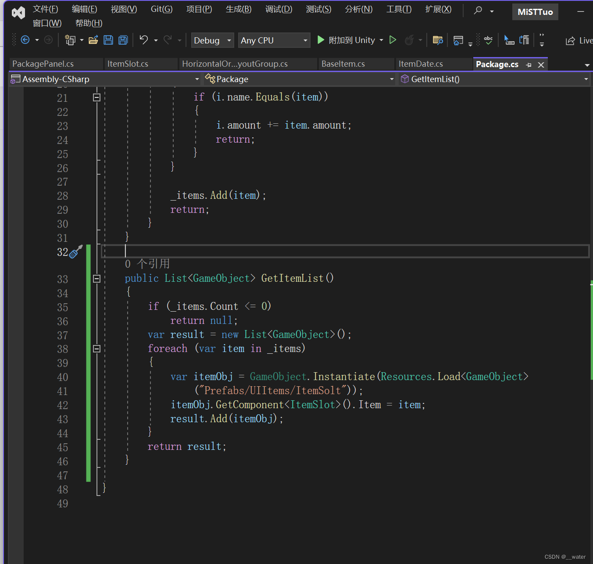Click the find in files folder icon
This screenshot has width=593, height=564.
pos(437,40)
